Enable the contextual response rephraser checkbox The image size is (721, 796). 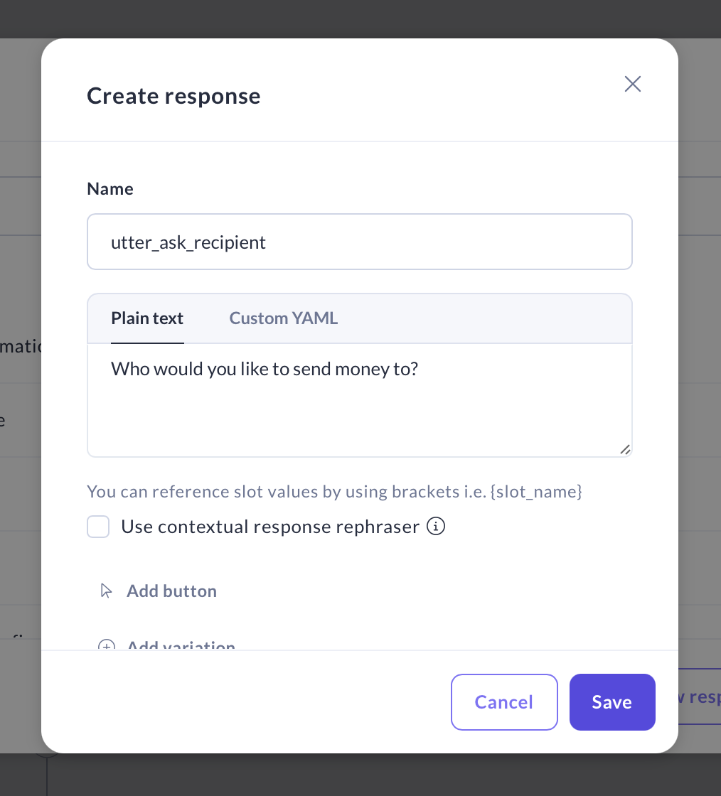98,527
